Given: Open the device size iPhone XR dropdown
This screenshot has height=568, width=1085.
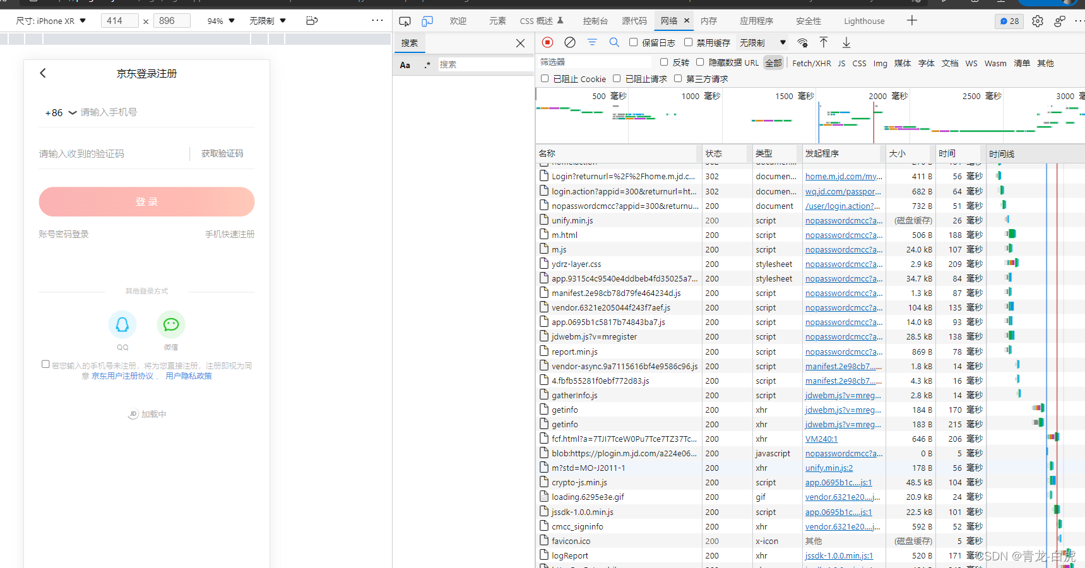Looking at the screenshot, I should 51,21.
